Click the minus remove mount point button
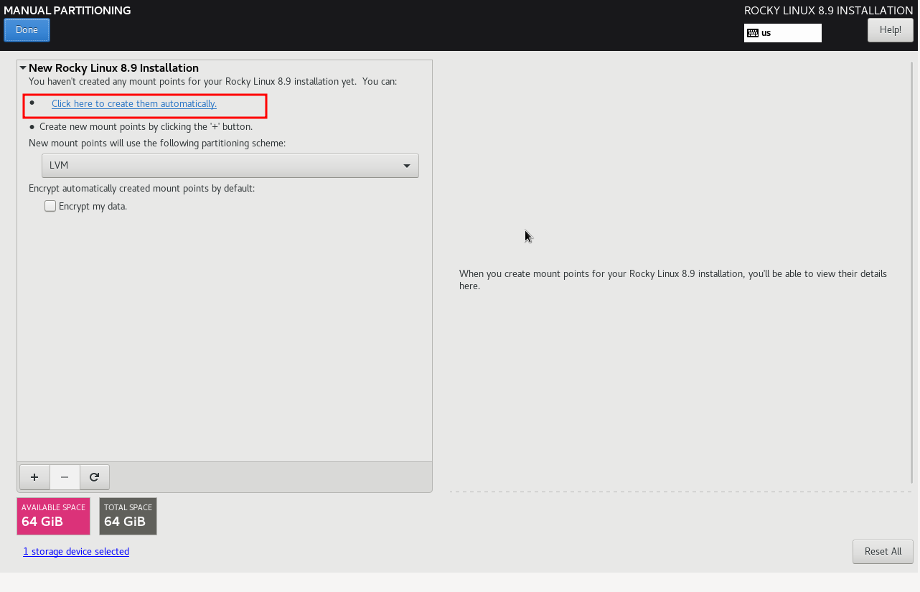 [x=65, y=477]
